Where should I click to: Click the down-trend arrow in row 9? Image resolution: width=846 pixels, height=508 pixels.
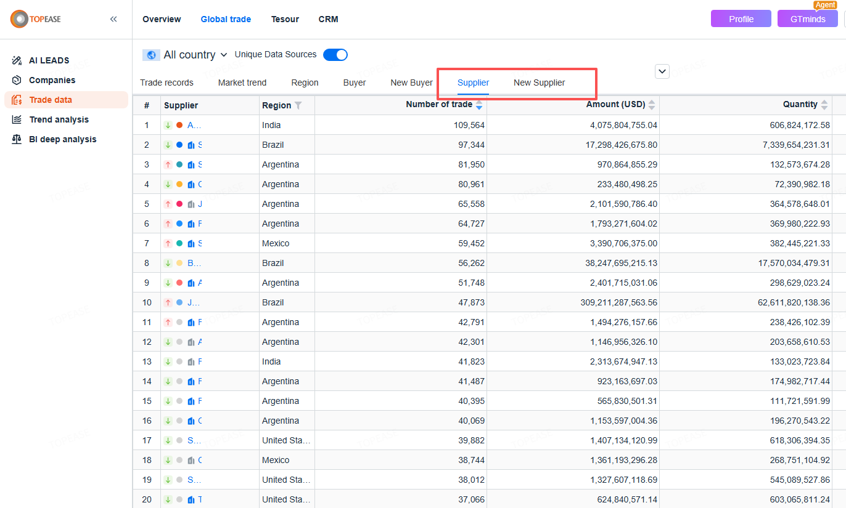pyautogui.click(x=168, y=283)
